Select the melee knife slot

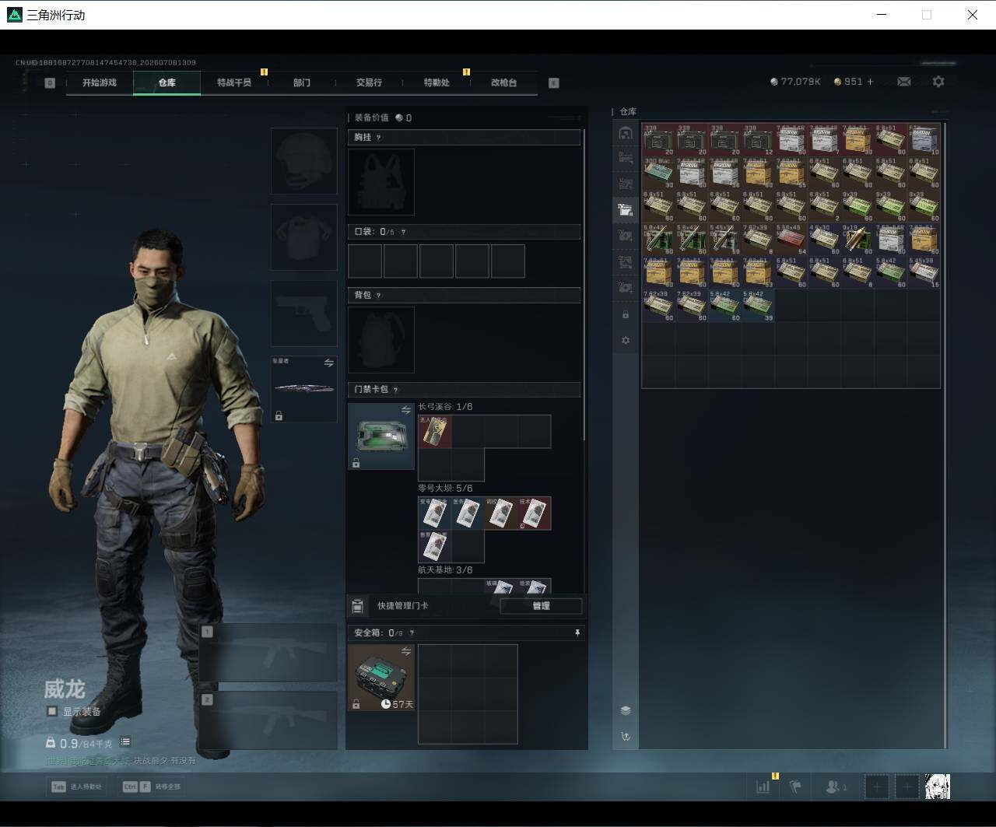point(303,389)
